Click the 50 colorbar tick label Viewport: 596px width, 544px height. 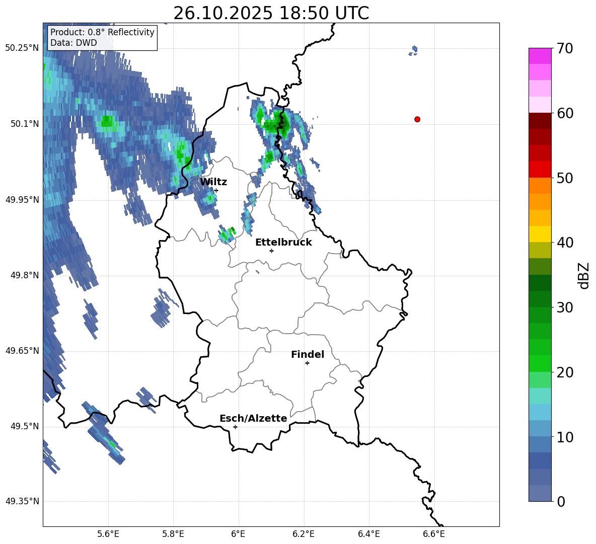coord(564,178)
